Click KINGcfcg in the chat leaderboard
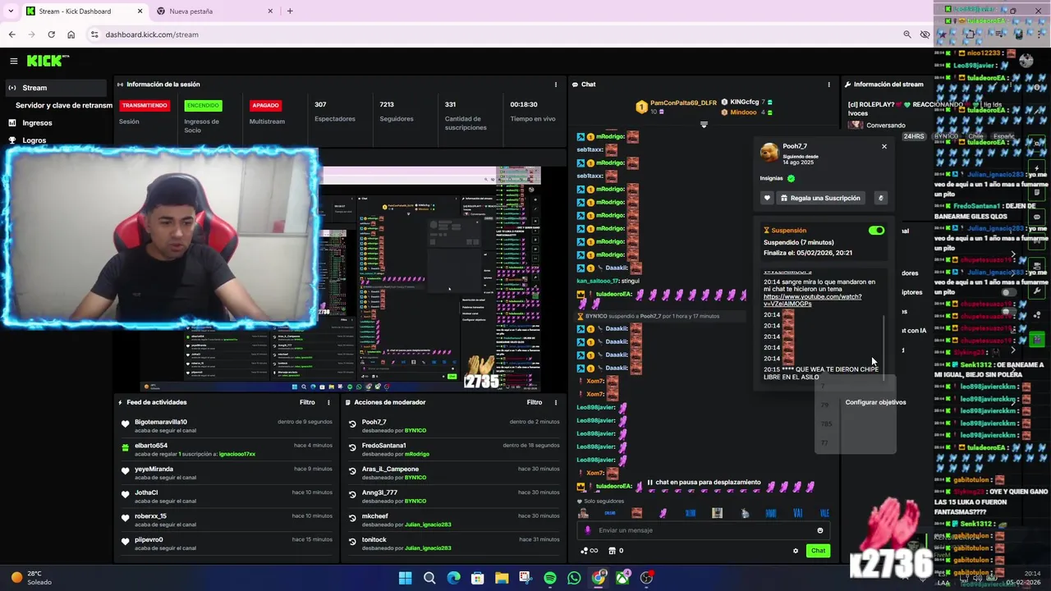Screen dimensions: 1051x591 [x=745, y=103]
